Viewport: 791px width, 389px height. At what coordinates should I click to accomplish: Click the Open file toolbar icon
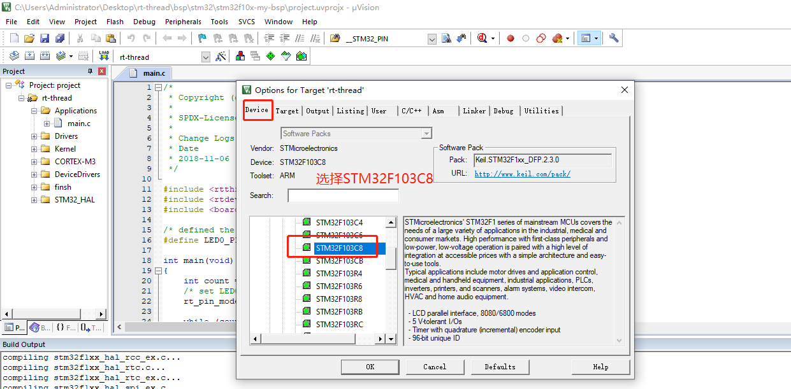(x=29, y=38)
